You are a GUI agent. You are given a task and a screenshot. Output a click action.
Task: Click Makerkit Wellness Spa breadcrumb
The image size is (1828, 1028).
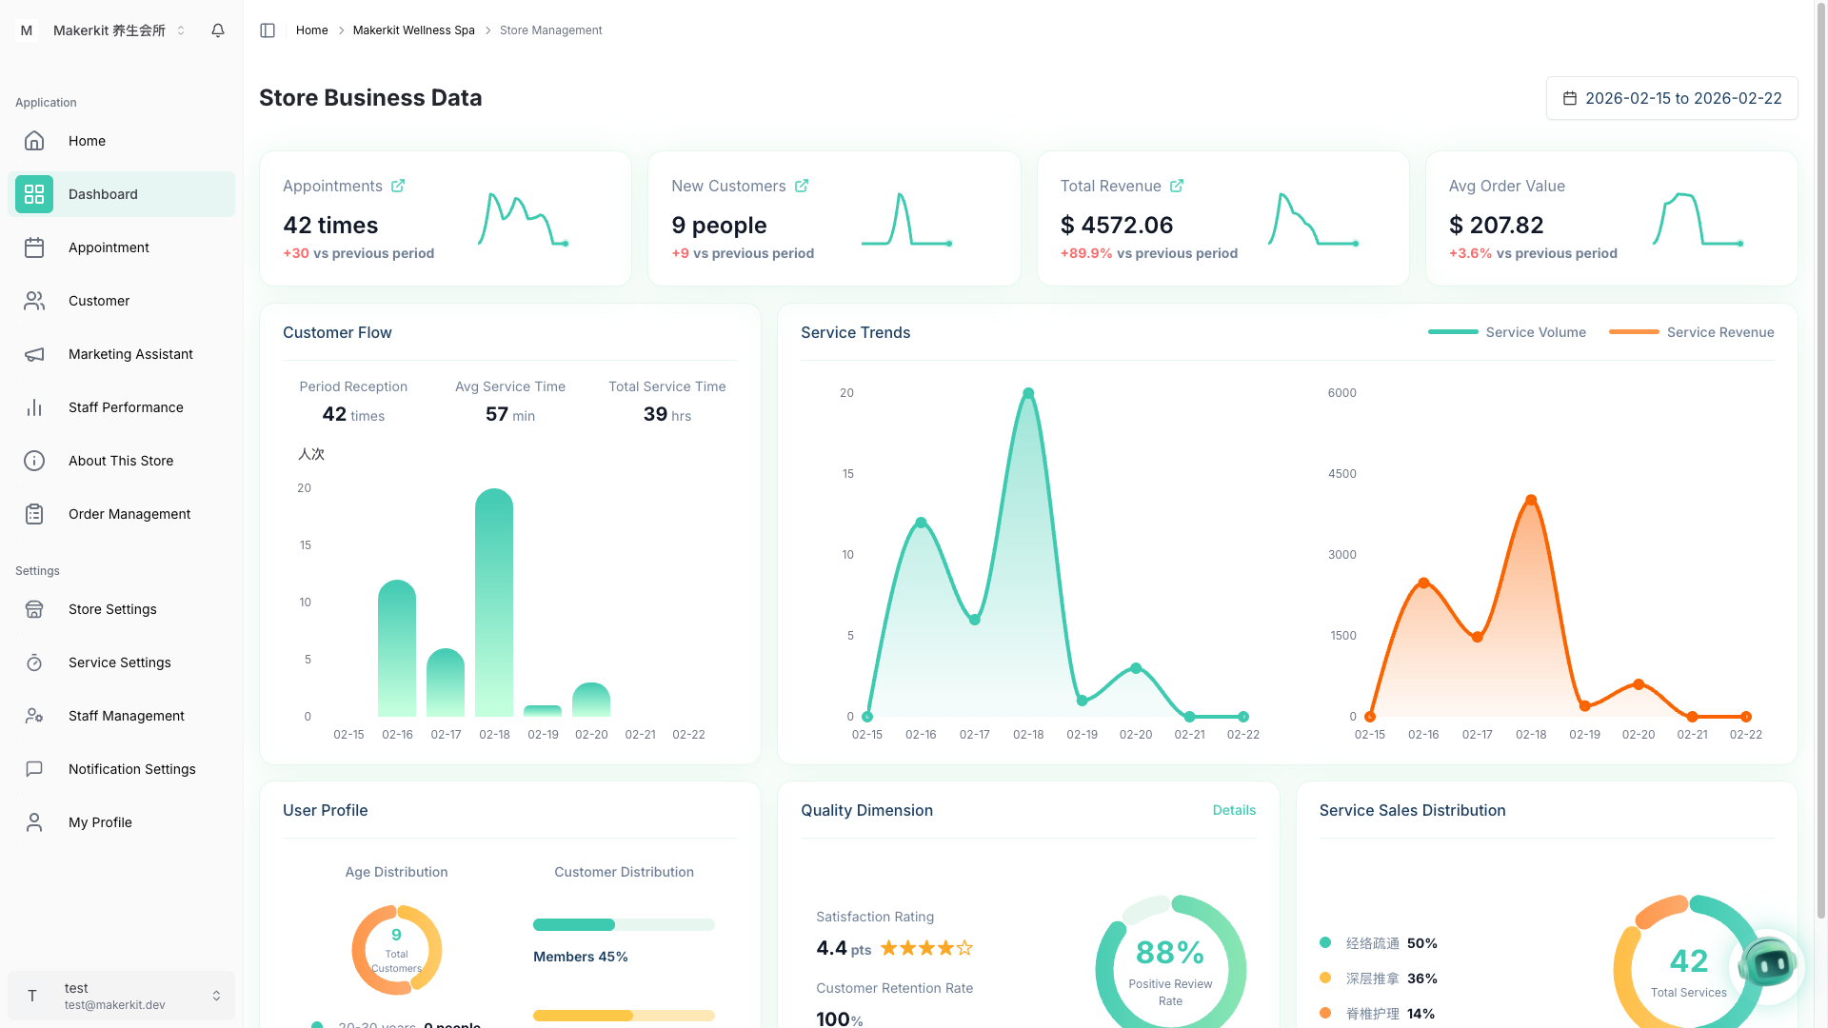coord(413,30)
